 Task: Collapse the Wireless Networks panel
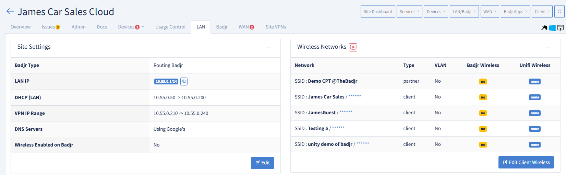point(549,47)
